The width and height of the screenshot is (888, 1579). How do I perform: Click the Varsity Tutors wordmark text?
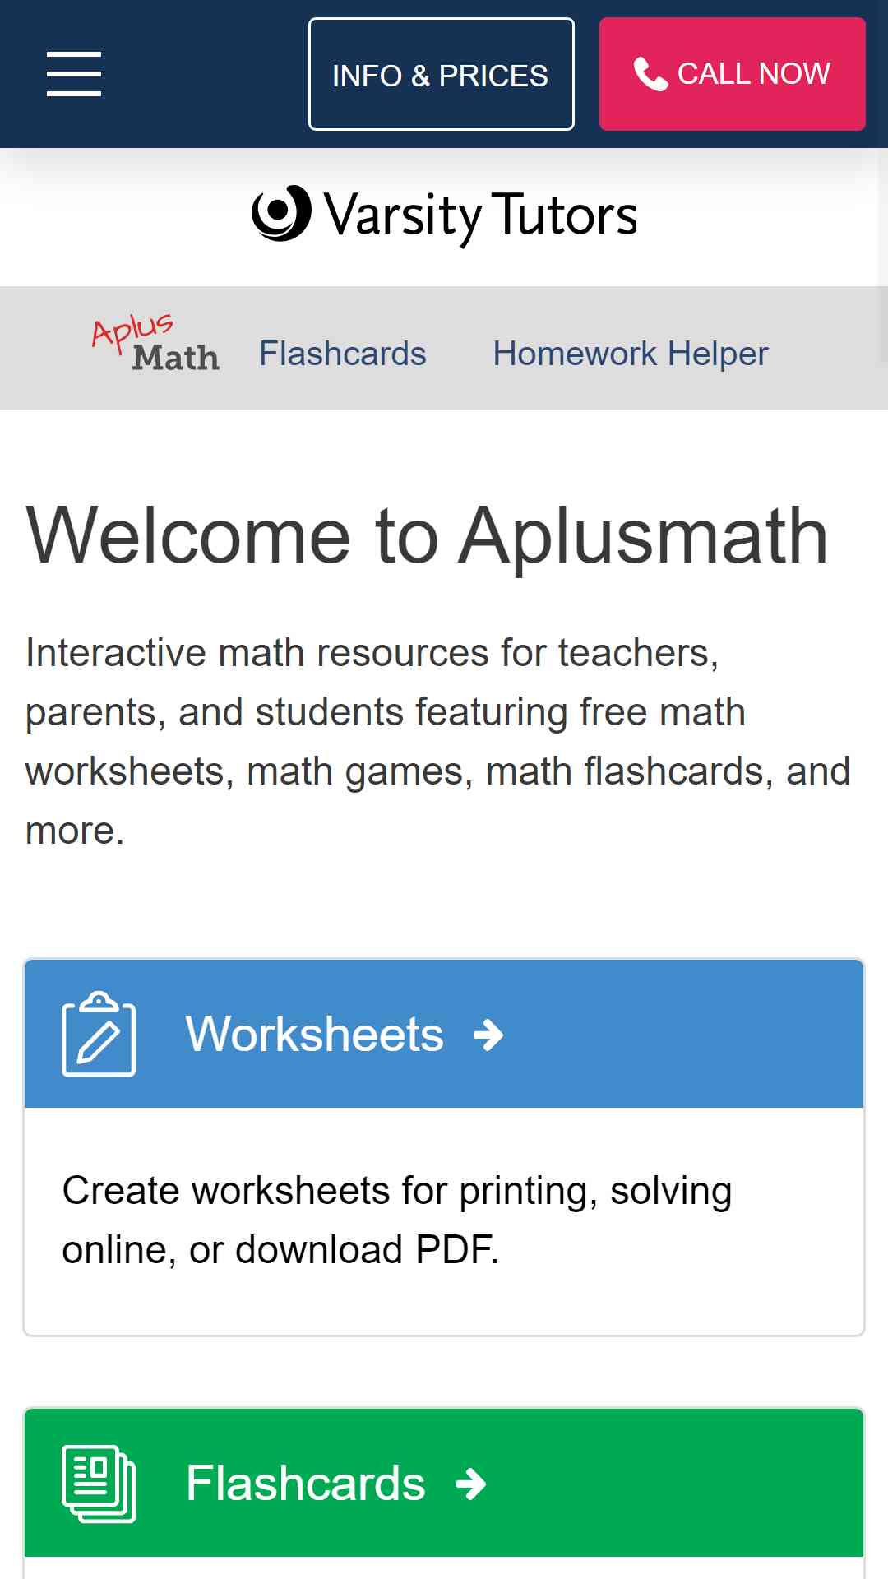pos(481,215)
